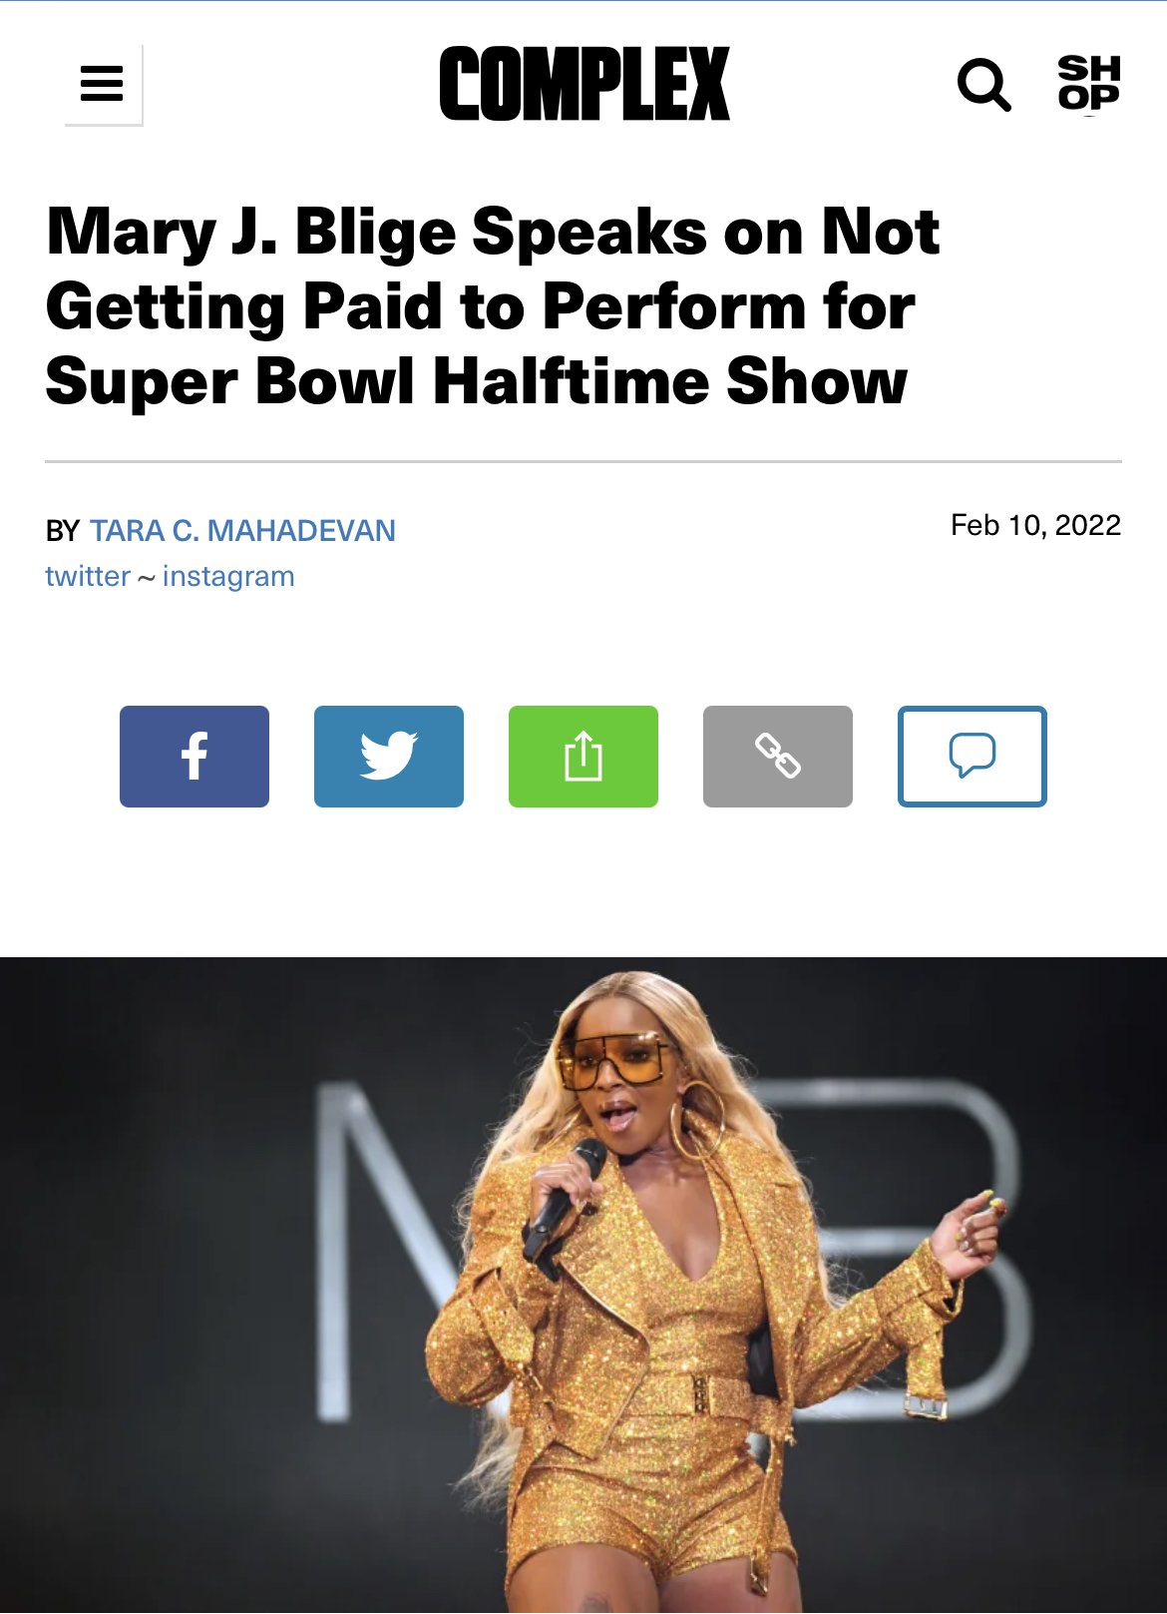Click the search magnifier icon
1167x1614 pixels.
pyautogui.click(x=983, y=84)
